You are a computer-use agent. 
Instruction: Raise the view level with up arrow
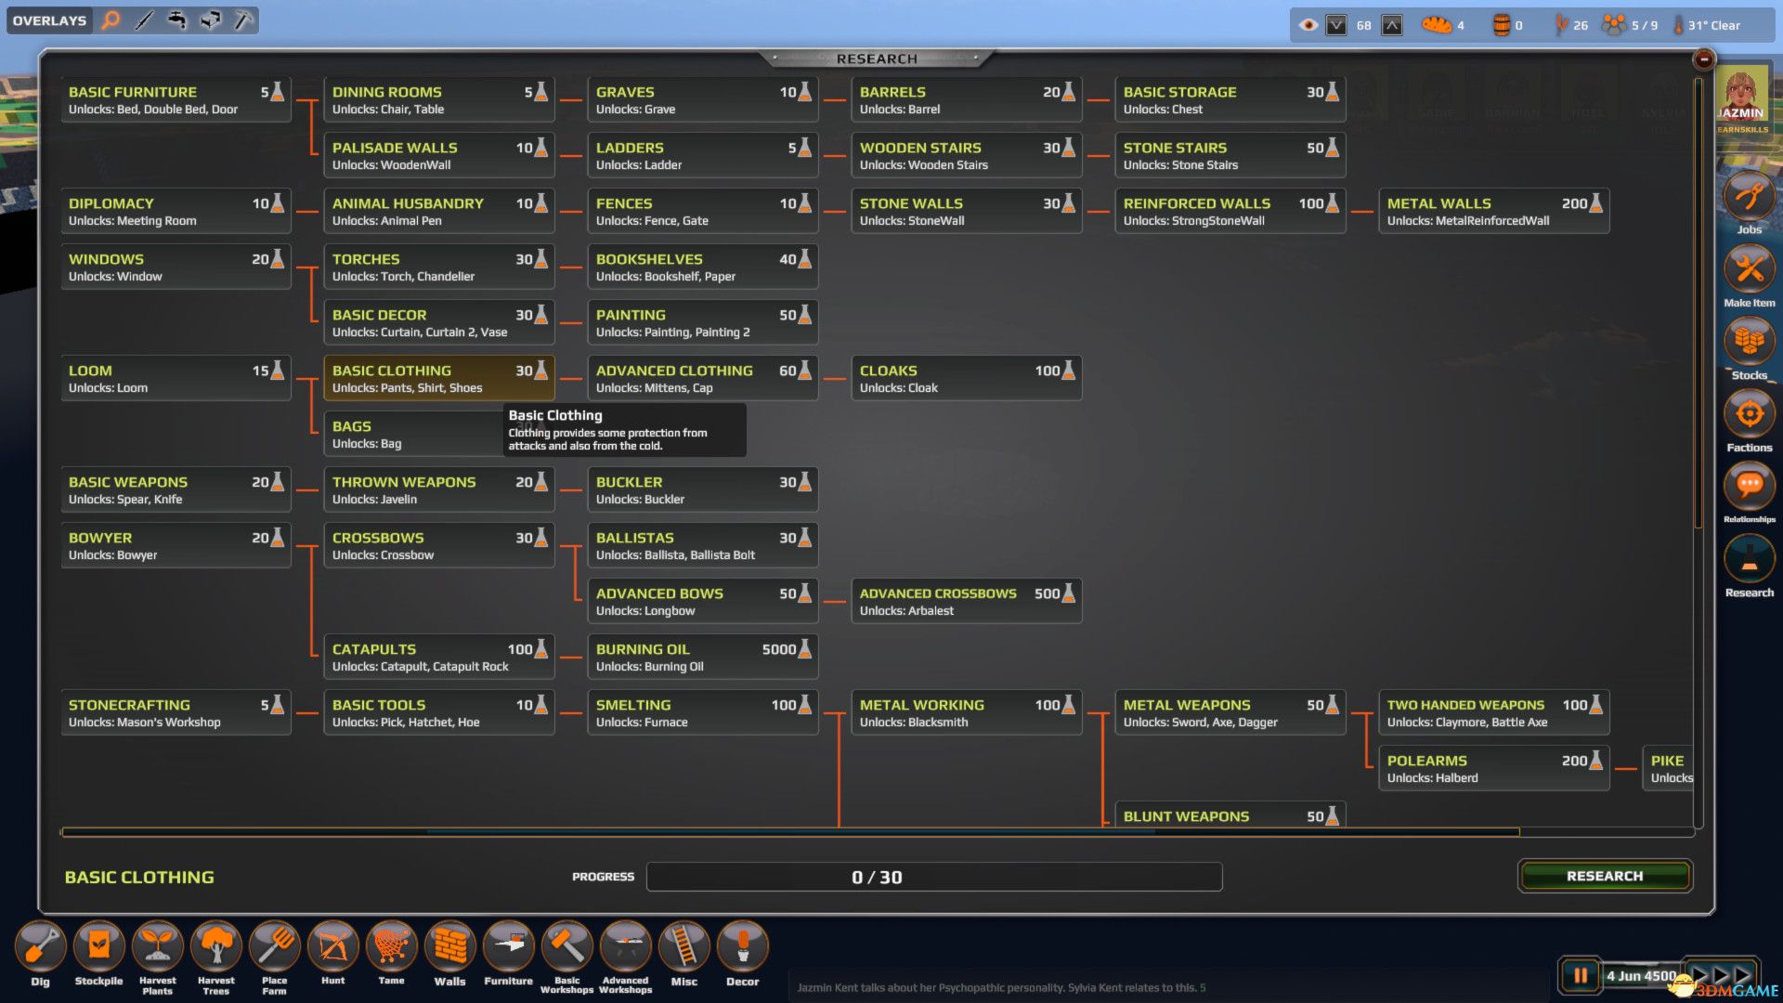(x=1392, y=25)
